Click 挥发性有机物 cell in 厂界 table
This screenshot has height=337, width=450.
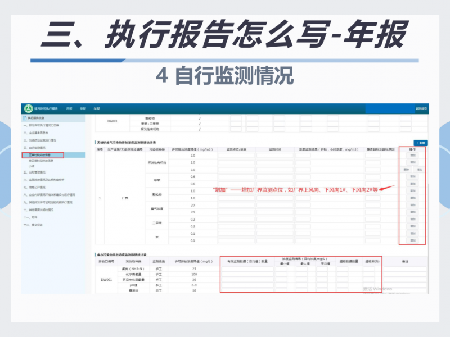click(x=157, y=162)
